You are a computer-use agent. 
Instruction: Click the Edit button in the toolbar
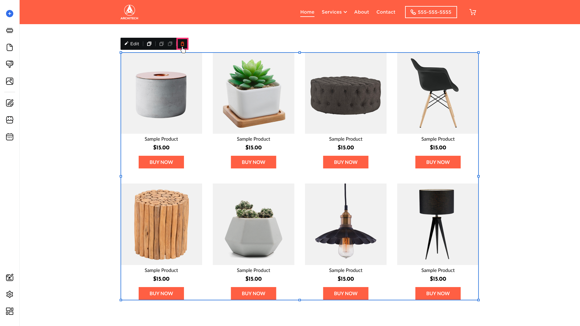pos(132,44)
